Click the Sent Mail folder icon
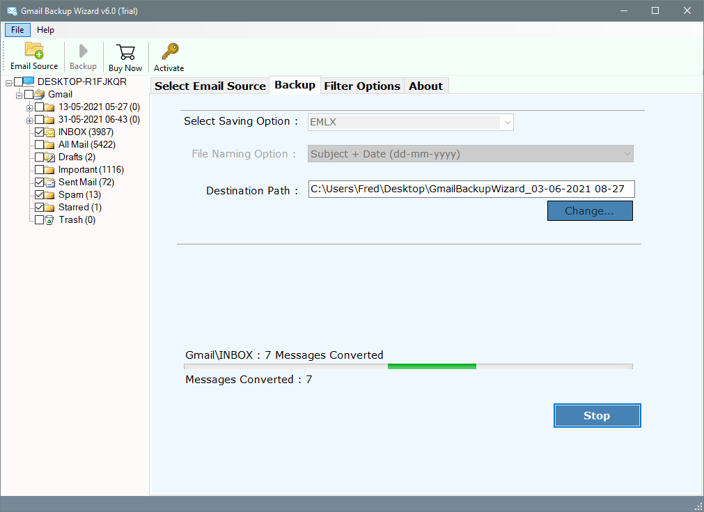 point(49,183)
